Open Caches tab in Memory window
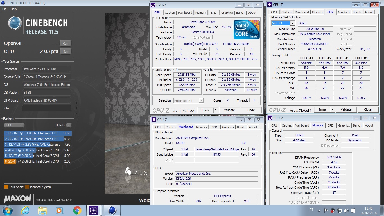 point(286,125)
